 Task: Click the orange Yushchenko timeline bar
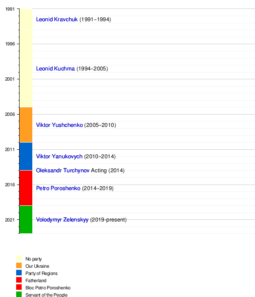tap(26, 125)
